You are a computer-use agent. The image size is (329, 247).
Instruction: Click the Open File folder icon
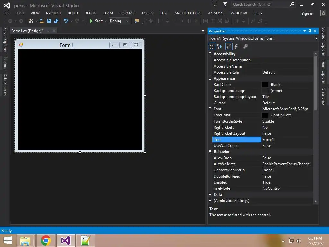coord(42,21)
